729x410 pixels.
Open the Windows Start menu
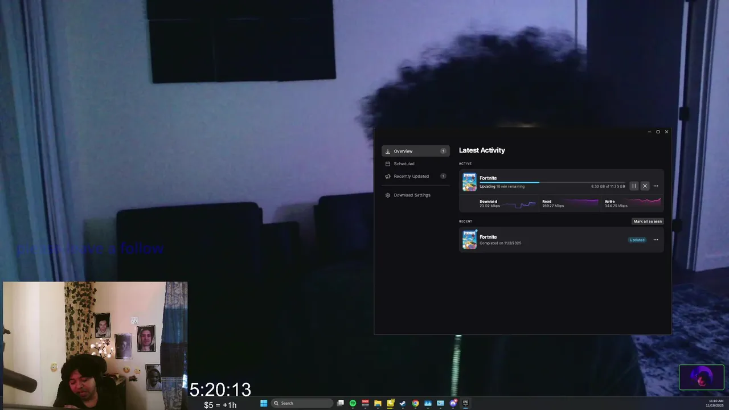(x=264, y=403)
